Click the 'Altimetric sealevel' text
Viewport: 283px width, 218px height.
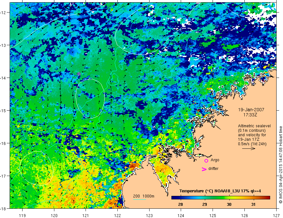coord(254,126)
